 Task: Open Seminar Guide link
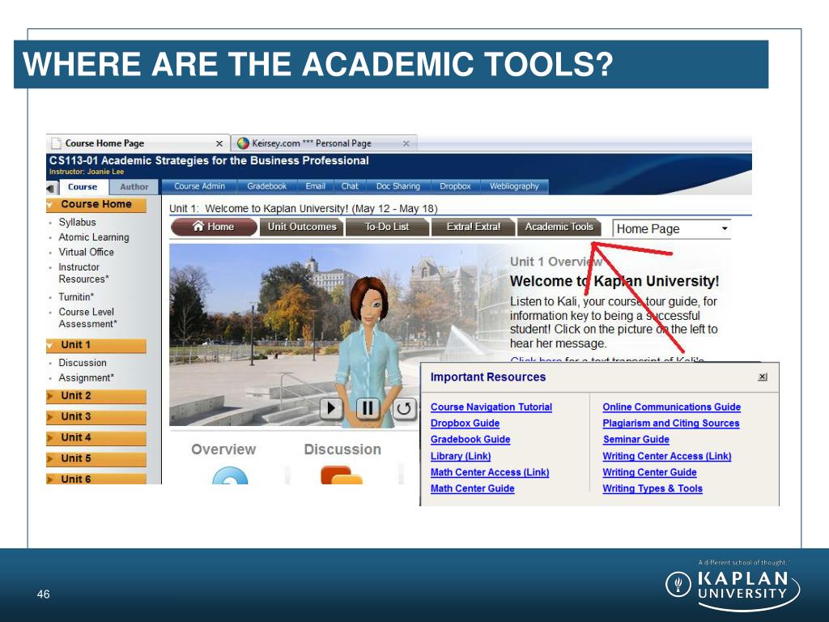(636, 440)
